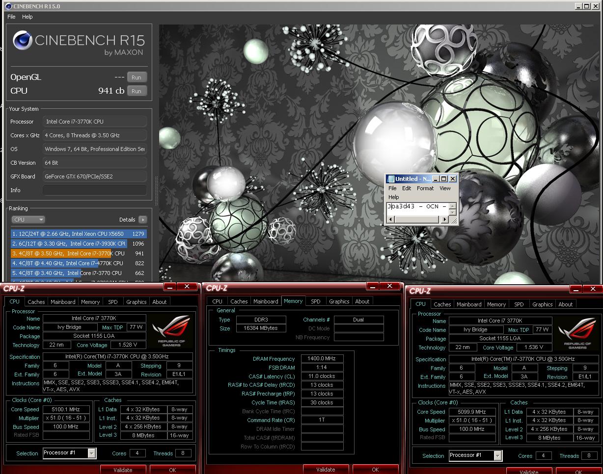Open SPD tab in right CPU-Z window

pyautogui.click(x=519, y=304)
